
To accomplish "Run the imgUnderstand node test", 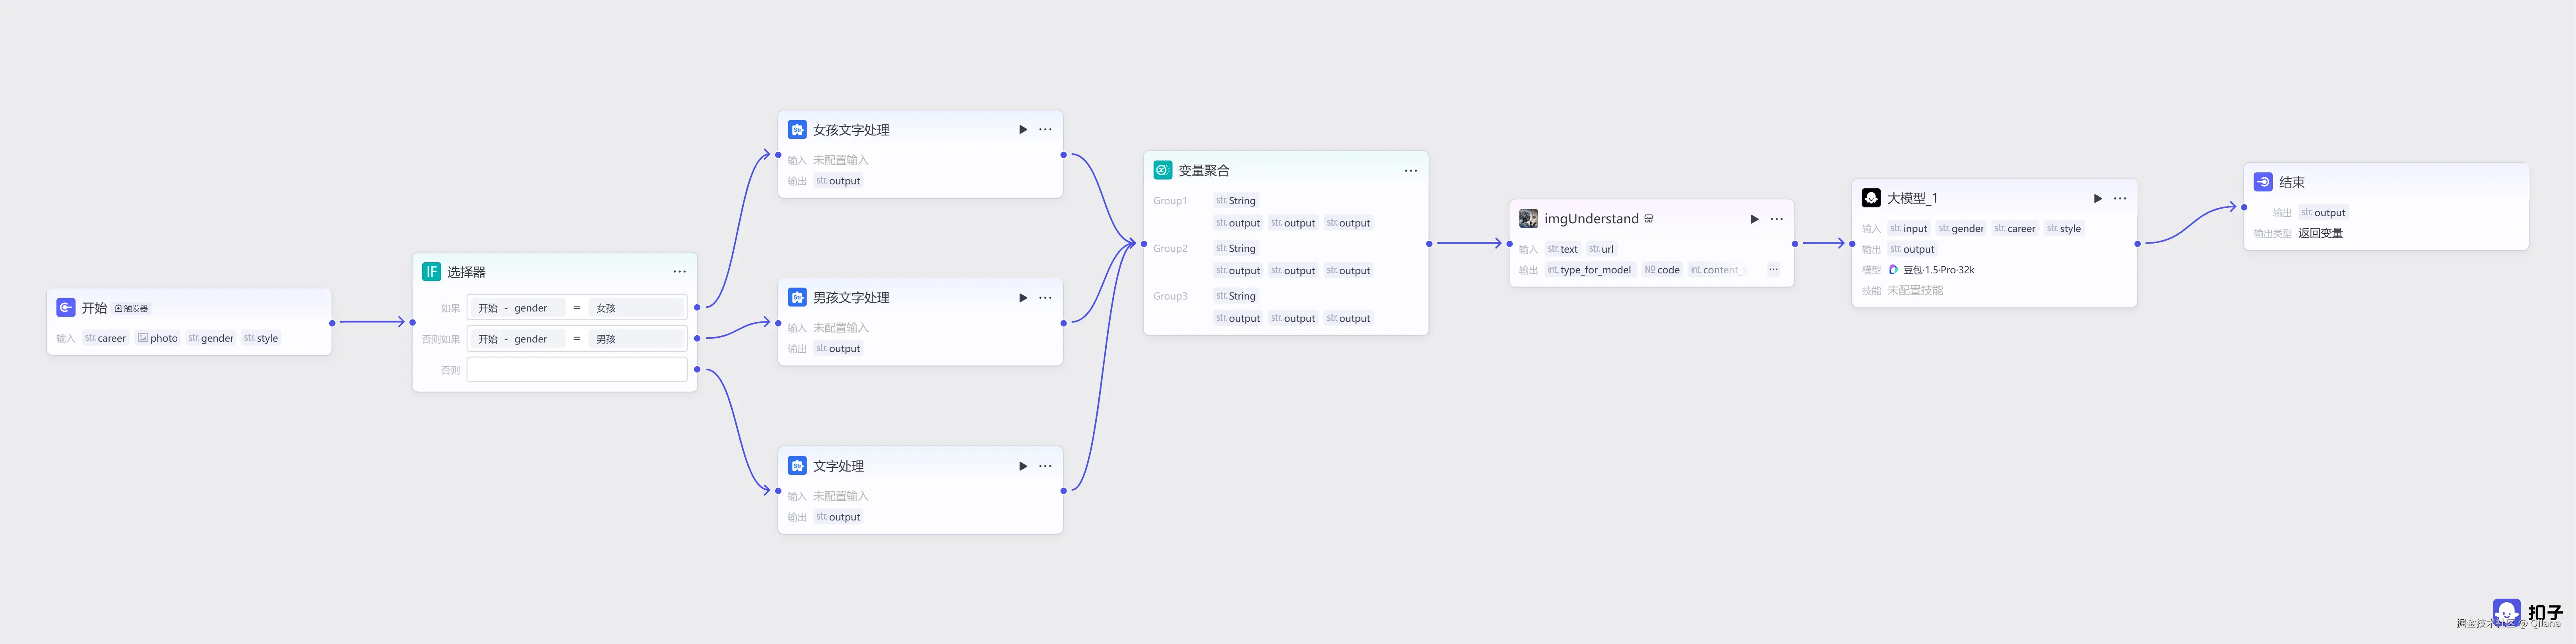I will pos(1753,219).
